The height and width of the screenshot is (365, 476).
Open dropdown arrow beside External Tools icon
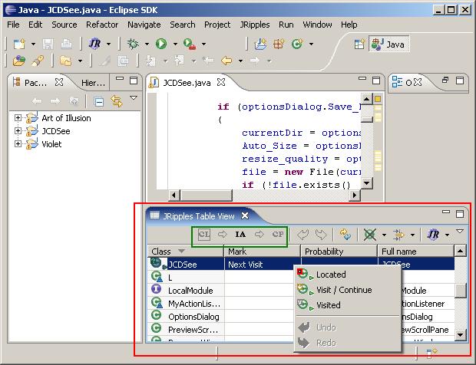(203, 44)
